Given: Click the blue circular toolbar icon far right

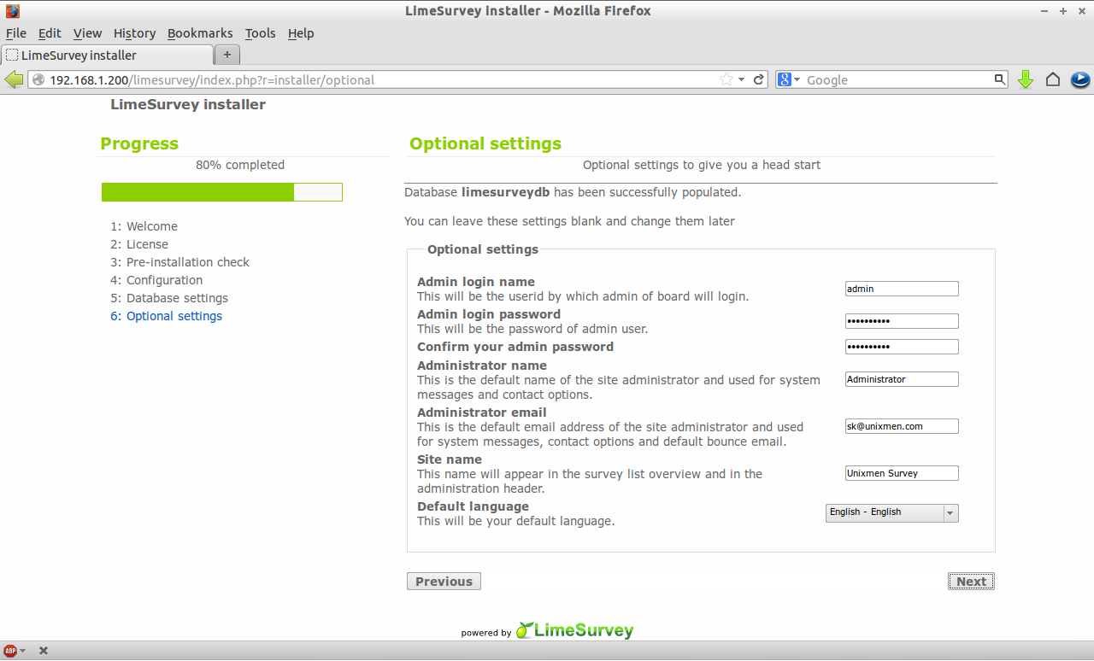Looking at the screenshot, I should coord(1080,79).
